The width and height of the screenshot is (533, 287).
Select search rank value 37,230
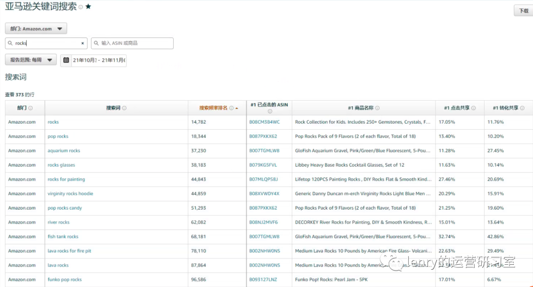click(198, 150)
